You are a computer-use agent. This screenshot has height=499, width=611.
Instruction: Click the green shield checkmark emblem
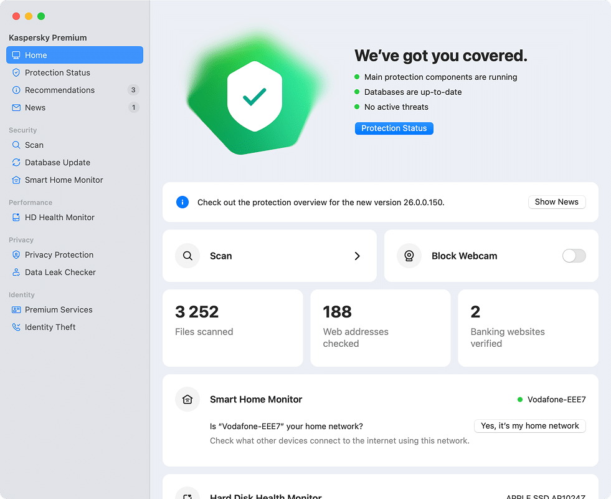[x=255, y=96]
